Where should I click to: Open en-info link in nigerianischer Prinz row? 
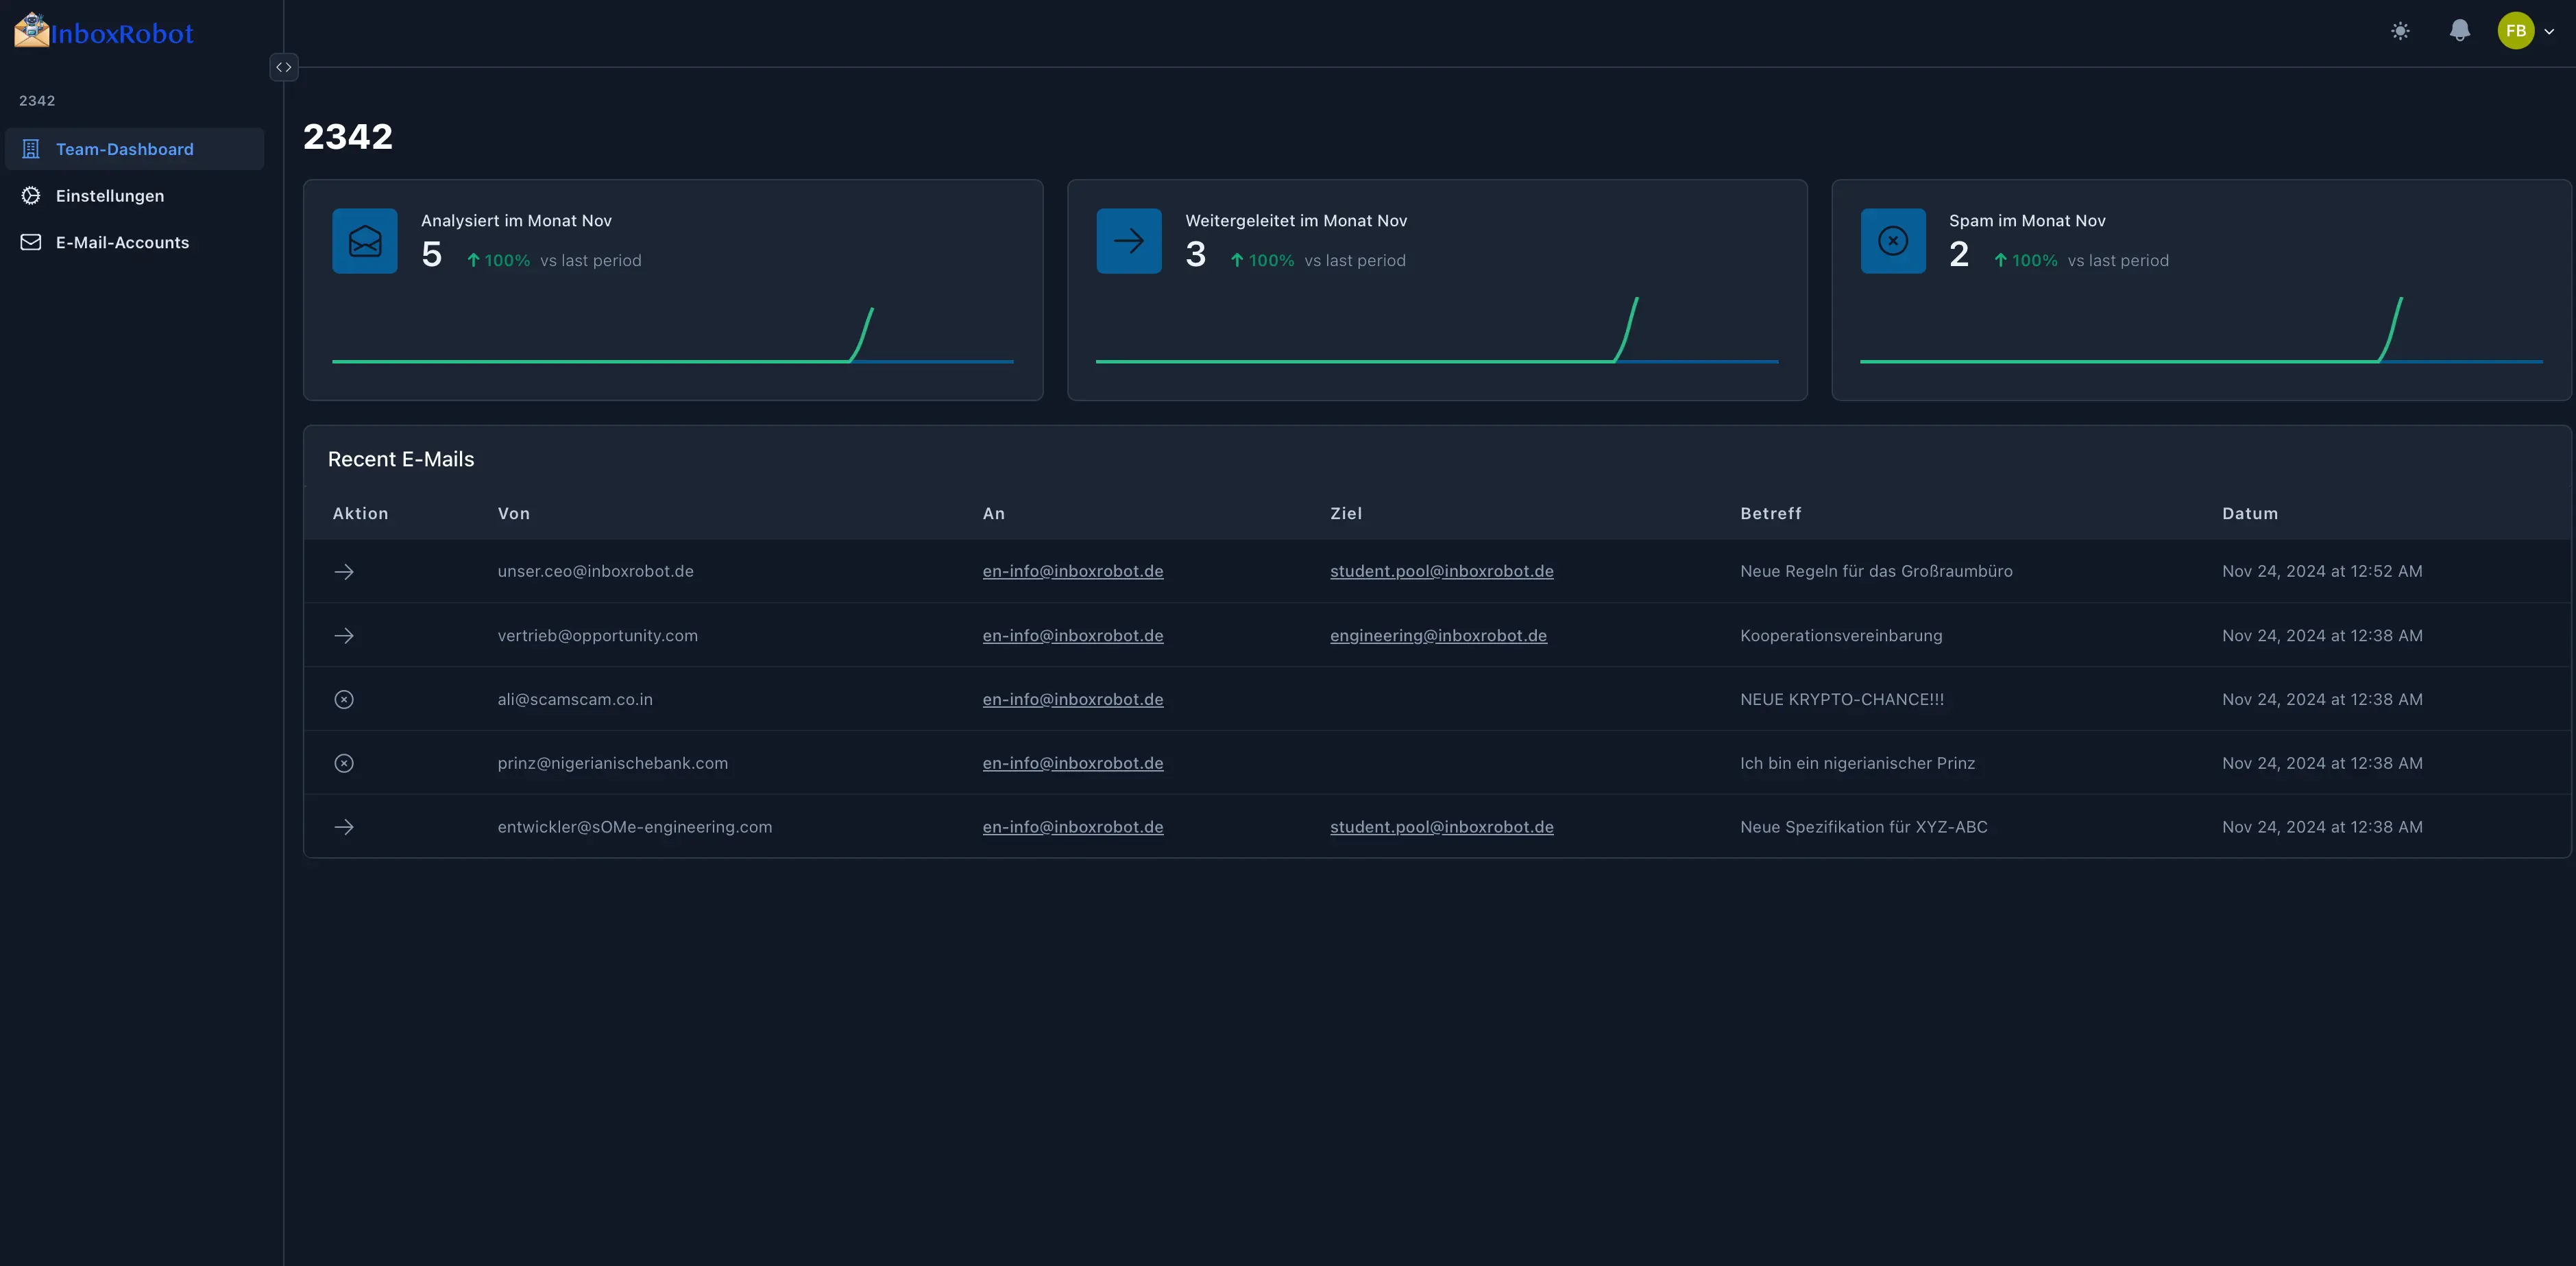click(x=1073, y=763)
